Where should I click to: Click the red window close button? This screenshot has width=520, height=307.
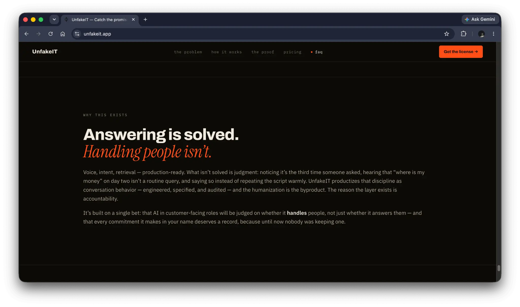click(25, 20)
